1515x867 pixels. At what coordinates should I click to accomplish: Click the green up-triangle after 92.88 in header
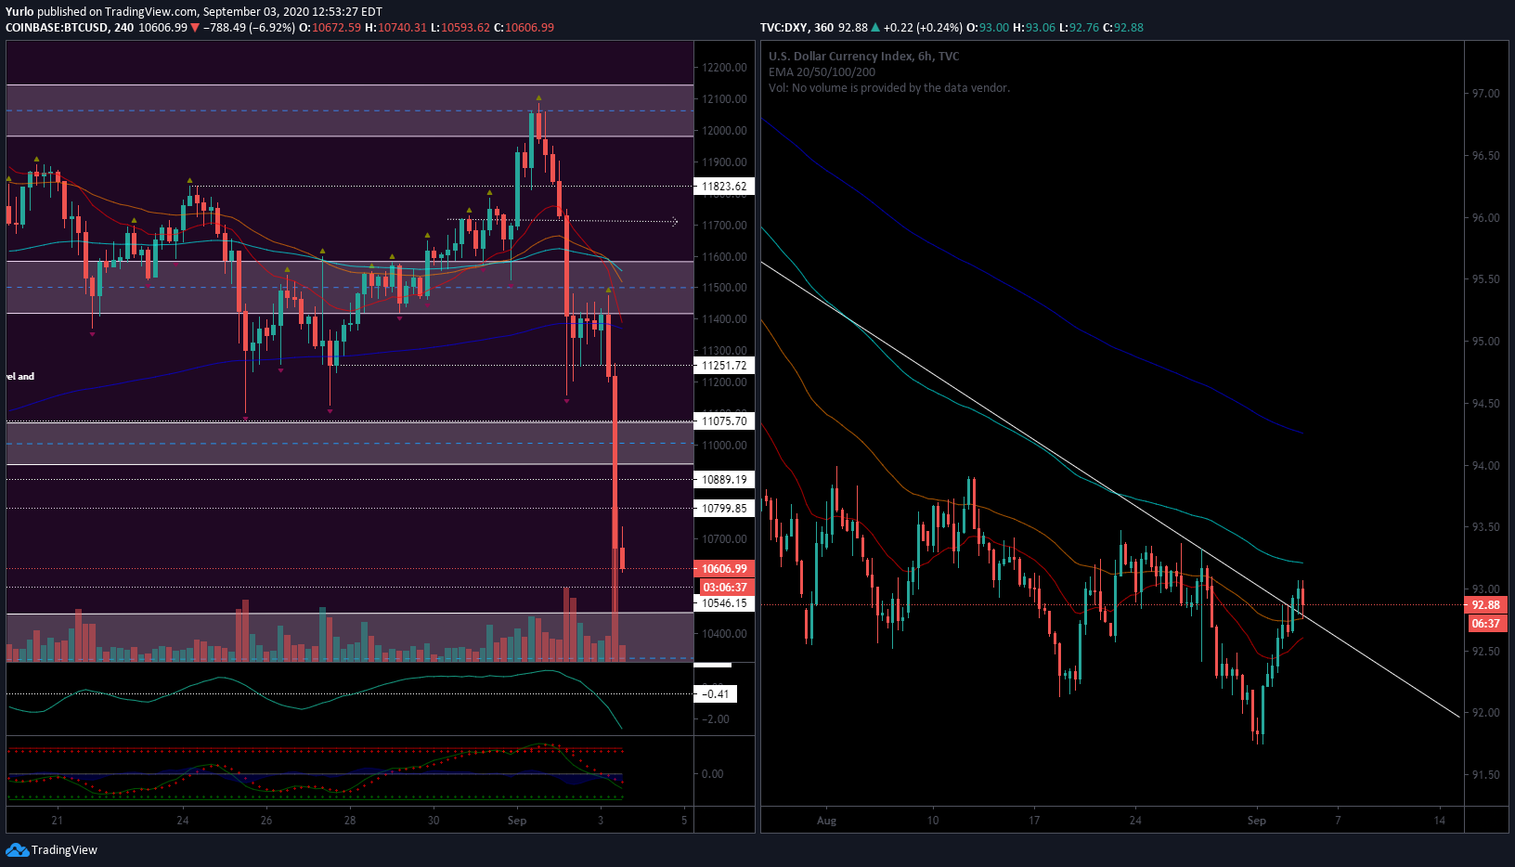pyautogui.click(x=875, y=27)
